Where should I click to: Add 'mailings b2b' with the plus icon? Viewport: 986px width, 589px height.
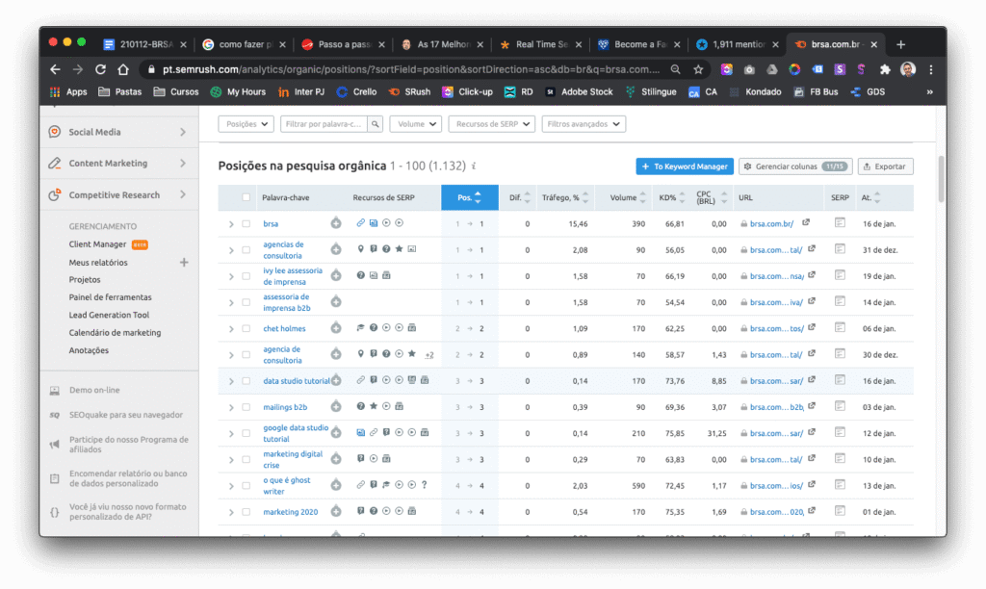336,407
